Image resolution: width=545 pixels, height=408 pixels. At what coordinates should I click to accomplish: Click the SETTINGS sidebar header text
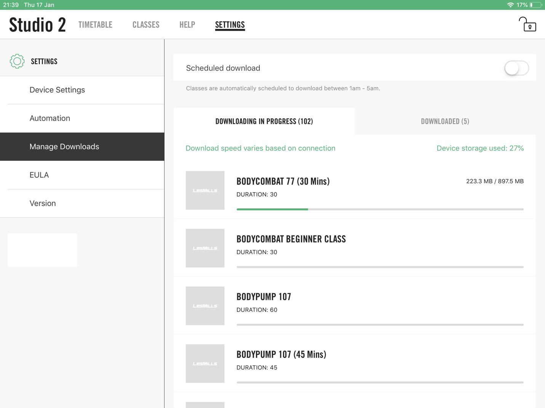tap(44, 61)
